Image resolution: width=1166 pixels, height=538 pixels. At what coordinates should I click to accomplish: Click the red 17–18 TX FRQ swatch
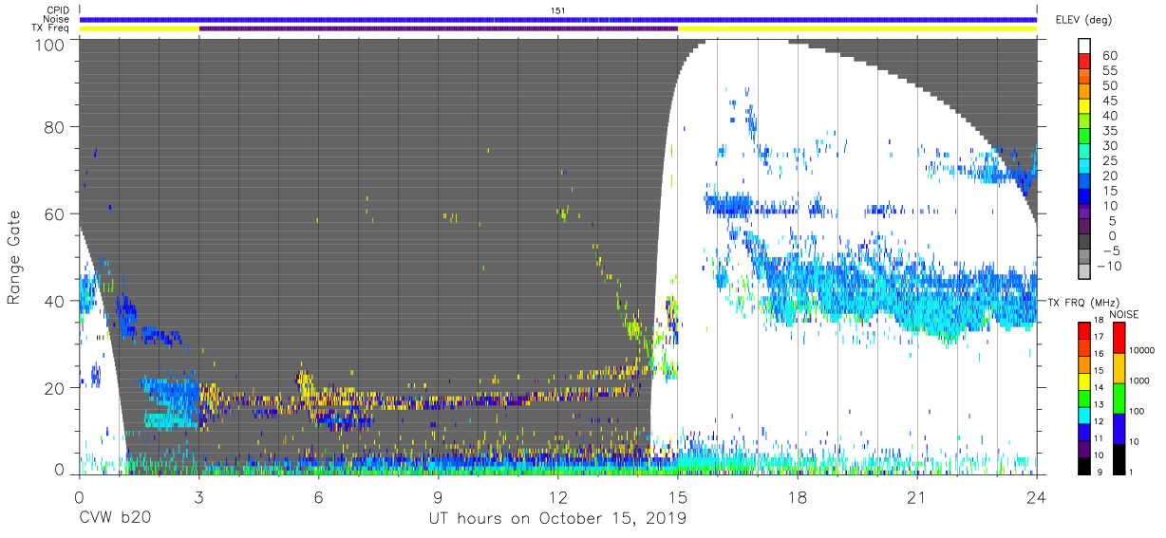(x=1084, y=329)
